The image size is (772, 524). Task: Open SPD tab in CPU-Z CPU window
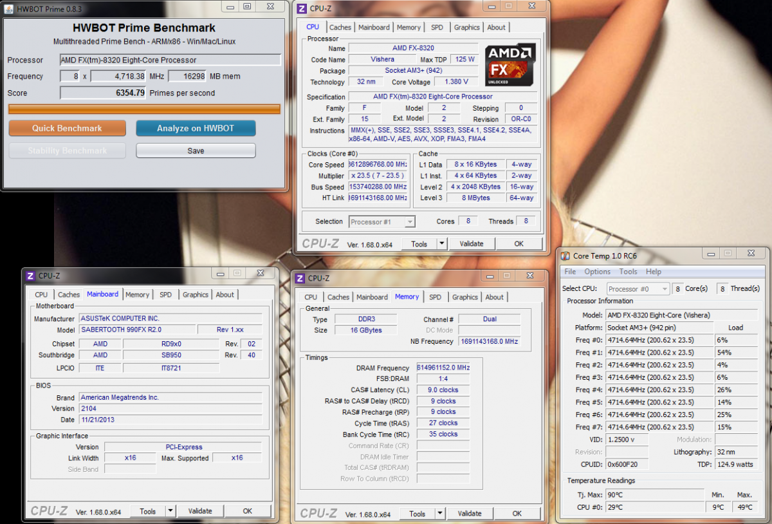(x=437, y=27)
